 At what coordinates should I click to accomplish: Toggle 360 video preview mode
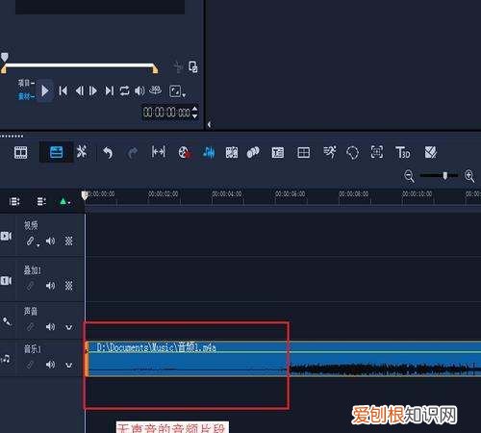155,90
